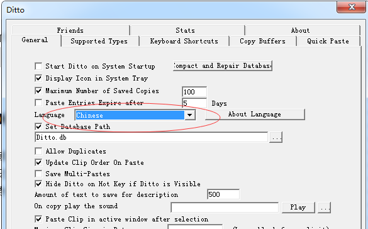
Task: Toggle Set Database Path checkbox
Action: [x=38, y=126]
